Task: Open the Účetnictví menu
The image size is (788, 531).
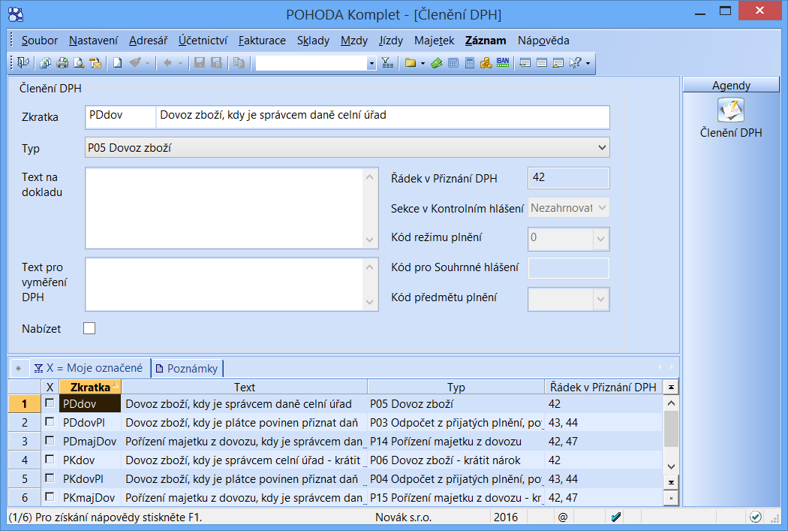Action: tap(203, 41)
